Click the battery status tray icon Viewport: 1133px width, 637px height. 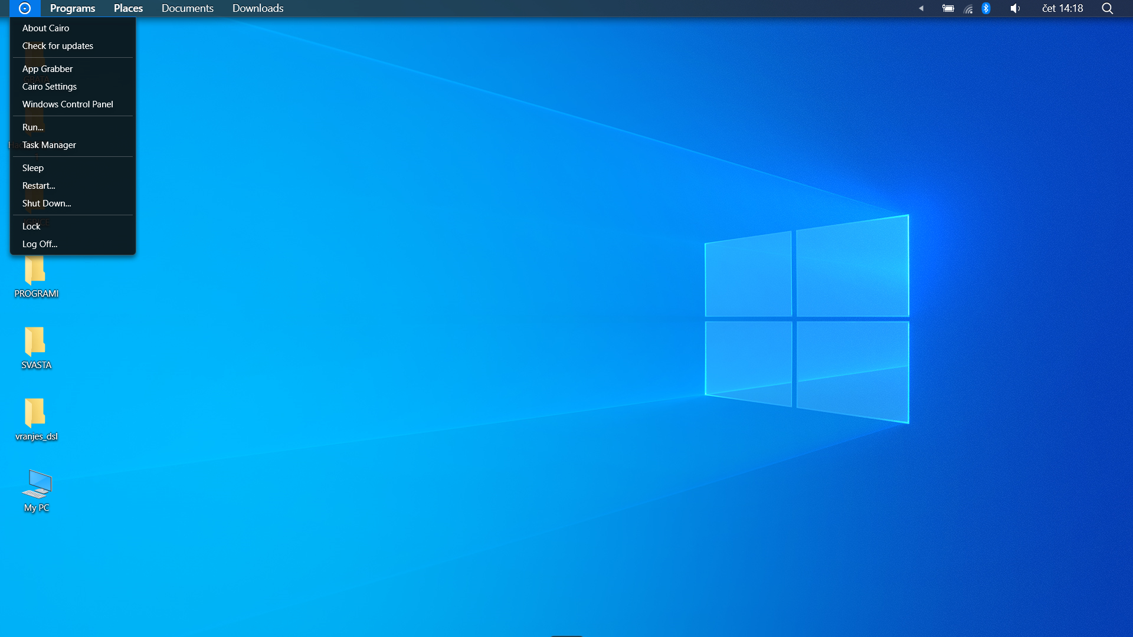(x=948, y=8)
